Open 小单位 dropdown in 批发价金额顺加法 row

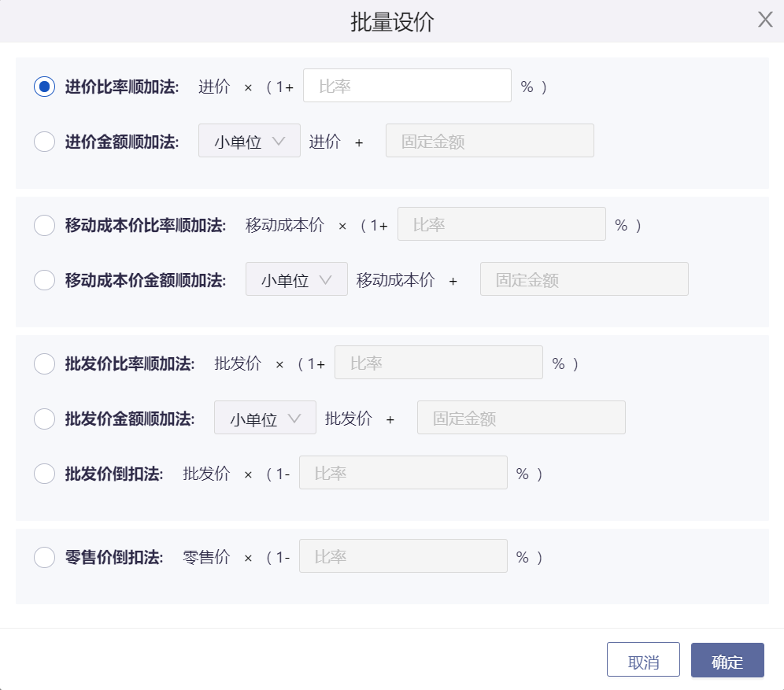click(x=264, y=419)
